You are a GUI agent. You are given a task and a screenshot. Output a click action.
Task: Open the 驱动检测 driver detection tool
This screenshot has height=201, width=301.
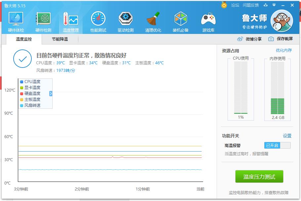pyautogui.click(x=125, y=21)
